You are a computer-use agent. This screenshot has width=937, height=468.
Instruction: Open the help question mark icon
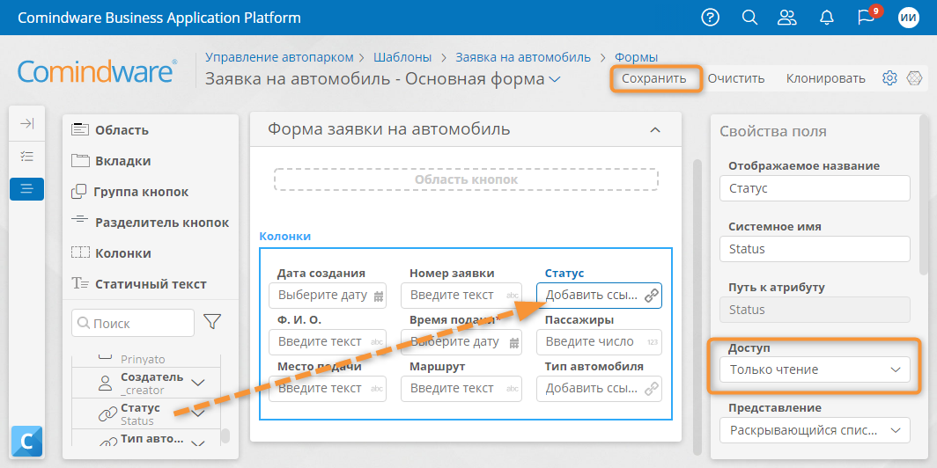click(x=710, y=18)
